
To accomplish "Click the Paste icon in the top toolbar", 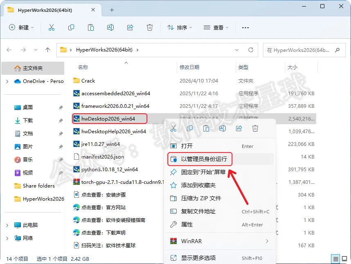I will tap(91, 27).
